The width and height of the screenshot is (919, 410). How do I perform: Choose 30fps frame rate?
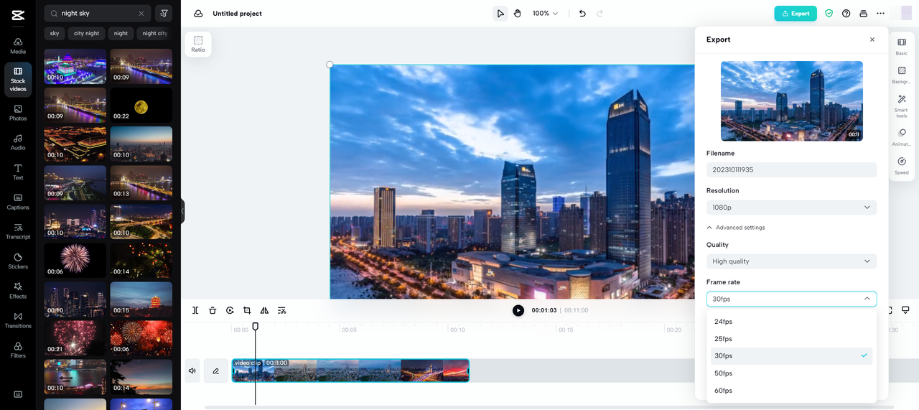791,356
